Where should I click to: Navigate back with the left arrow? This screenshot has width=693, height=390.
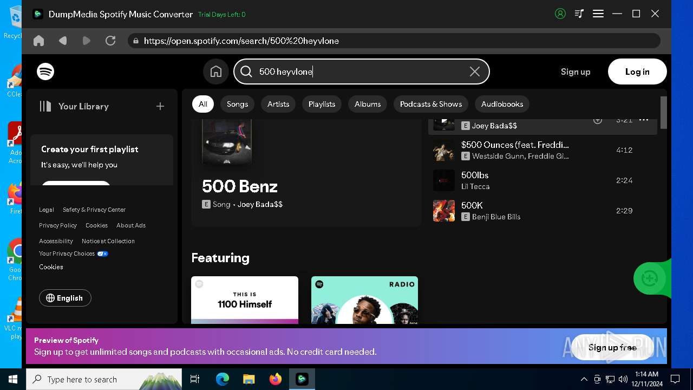63,41
